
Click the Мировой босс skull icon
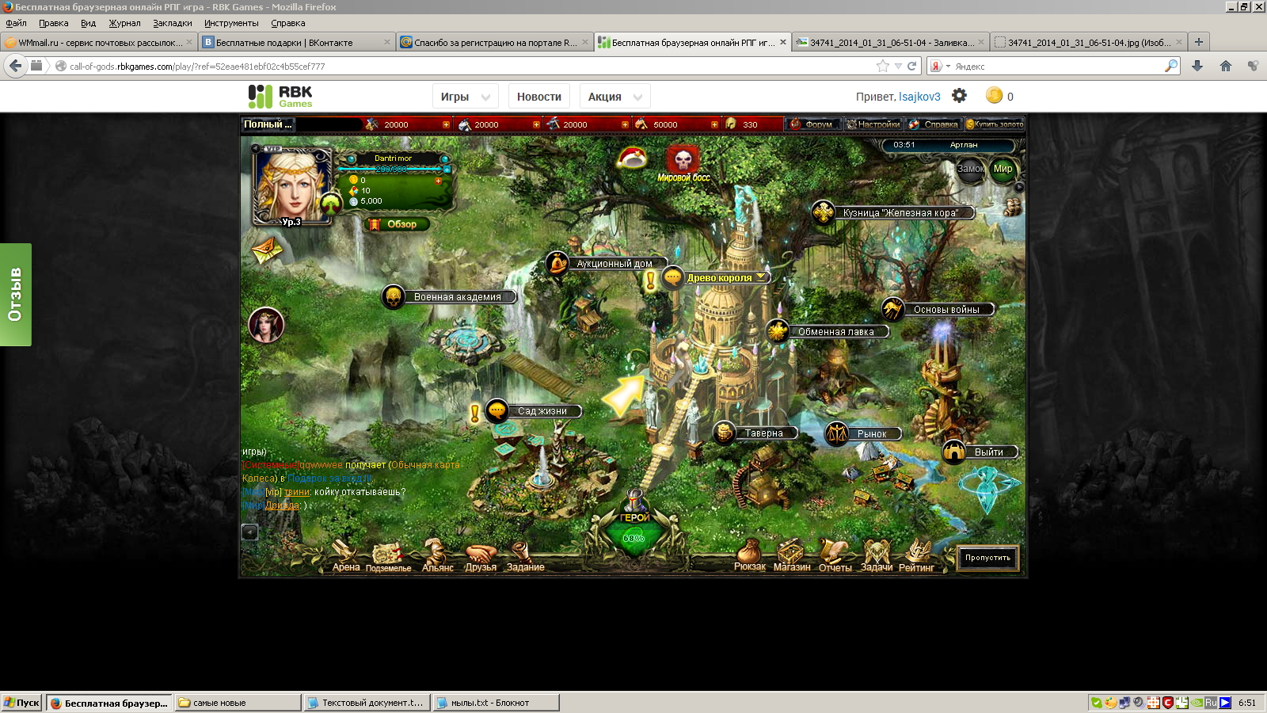(683, 159)
